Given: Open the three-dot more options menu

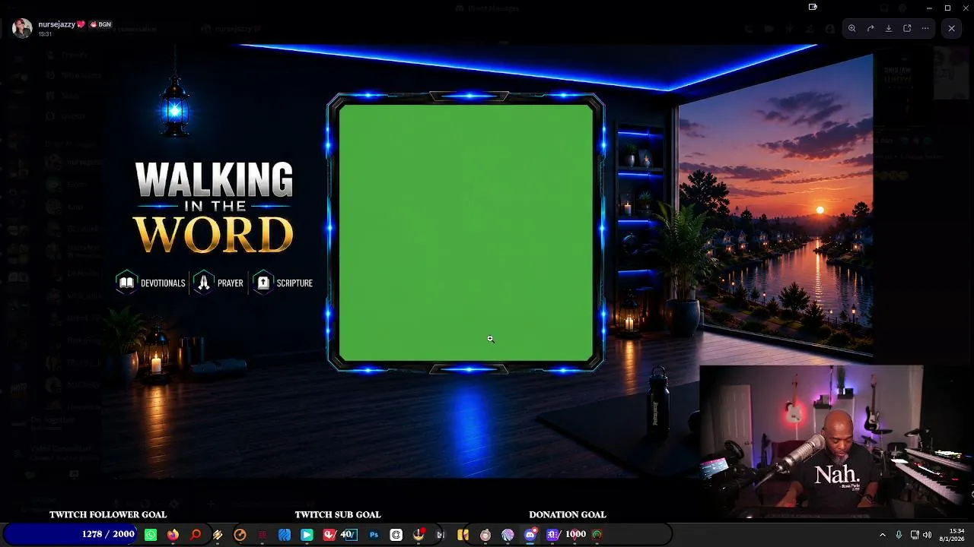Looking at the screenshot, I should point(925,28).
